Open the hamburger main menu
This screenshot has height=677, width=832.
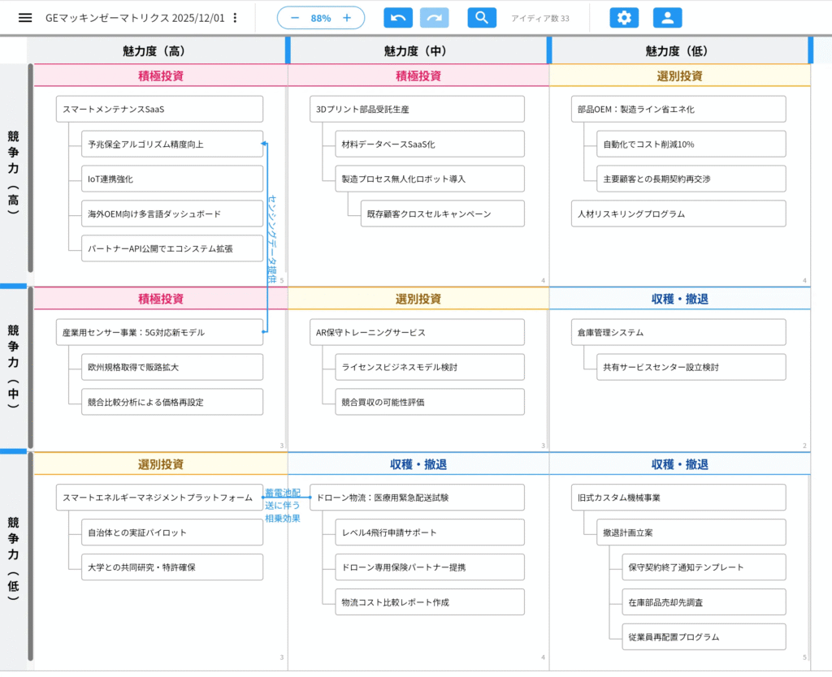click(x=25, y=18)
